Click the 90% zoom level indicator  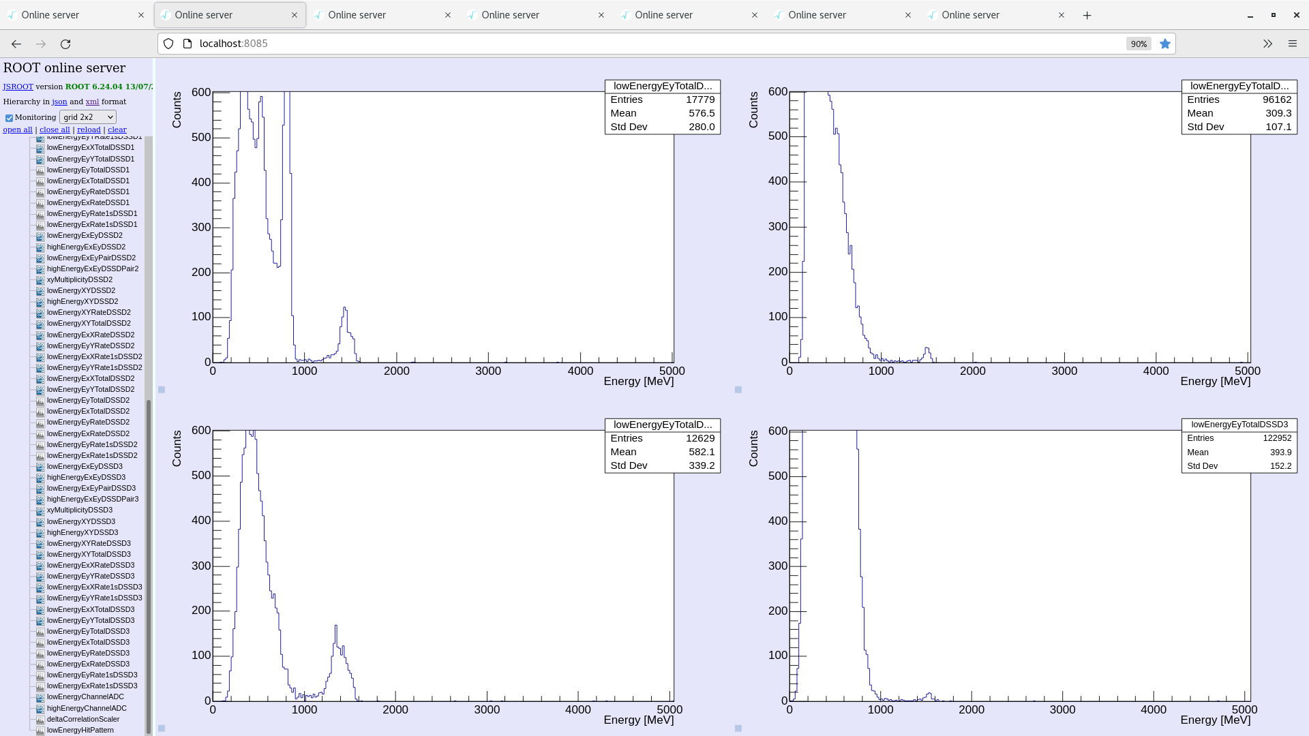(1138, 44)
